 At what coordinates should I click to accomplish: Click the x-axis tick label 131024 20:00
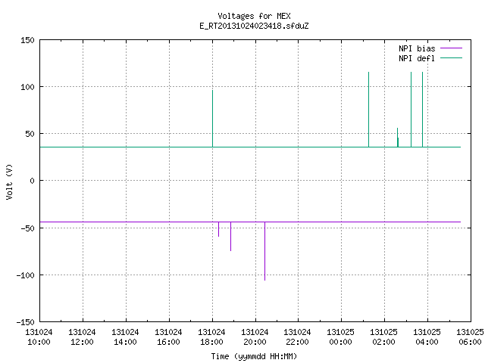click(255, 337)
